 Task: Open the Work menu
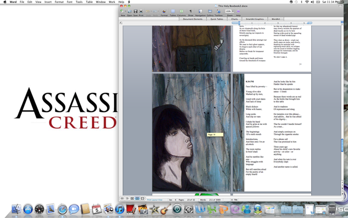112,2
